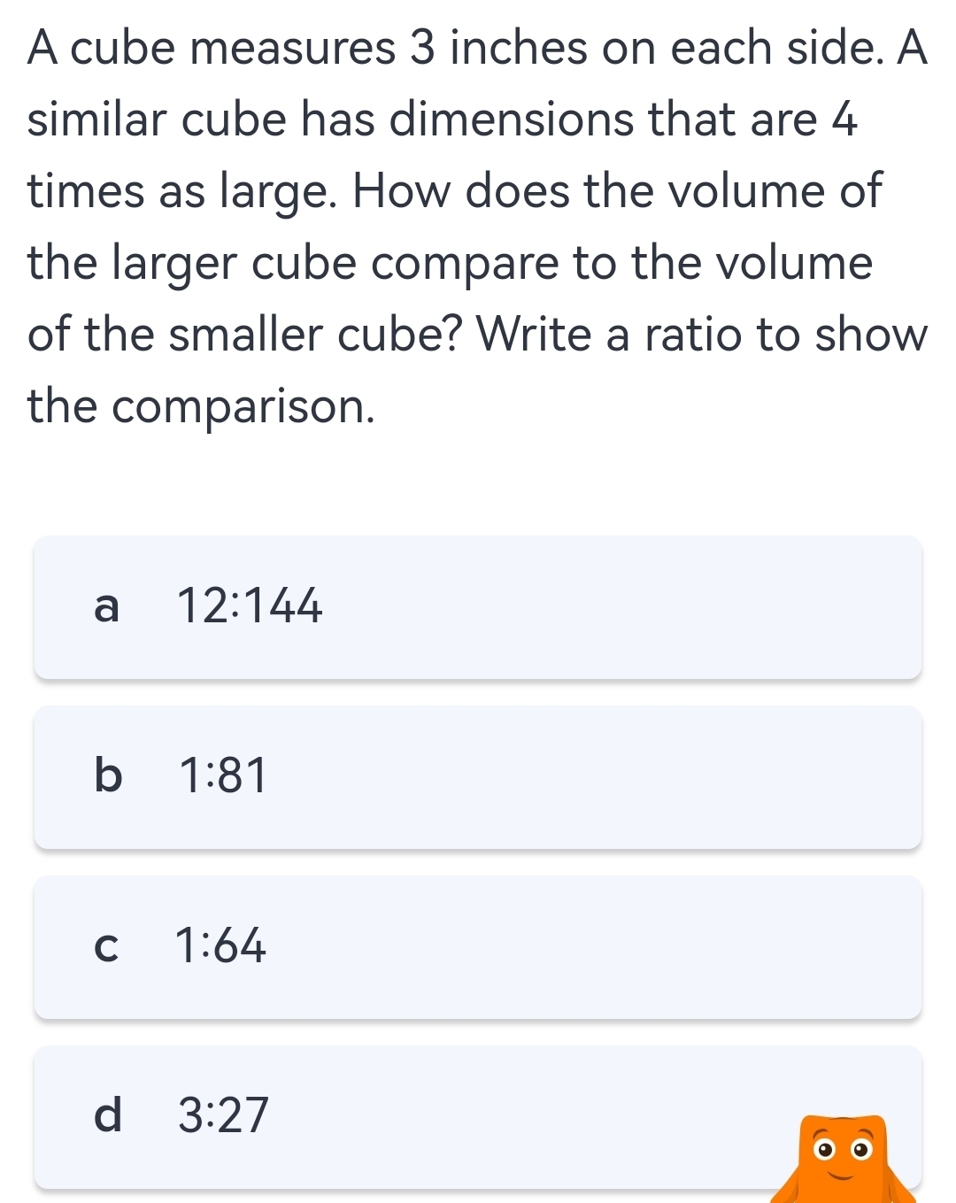Tap the letter c label
The image size is (956, 1203).
point(105,946)
